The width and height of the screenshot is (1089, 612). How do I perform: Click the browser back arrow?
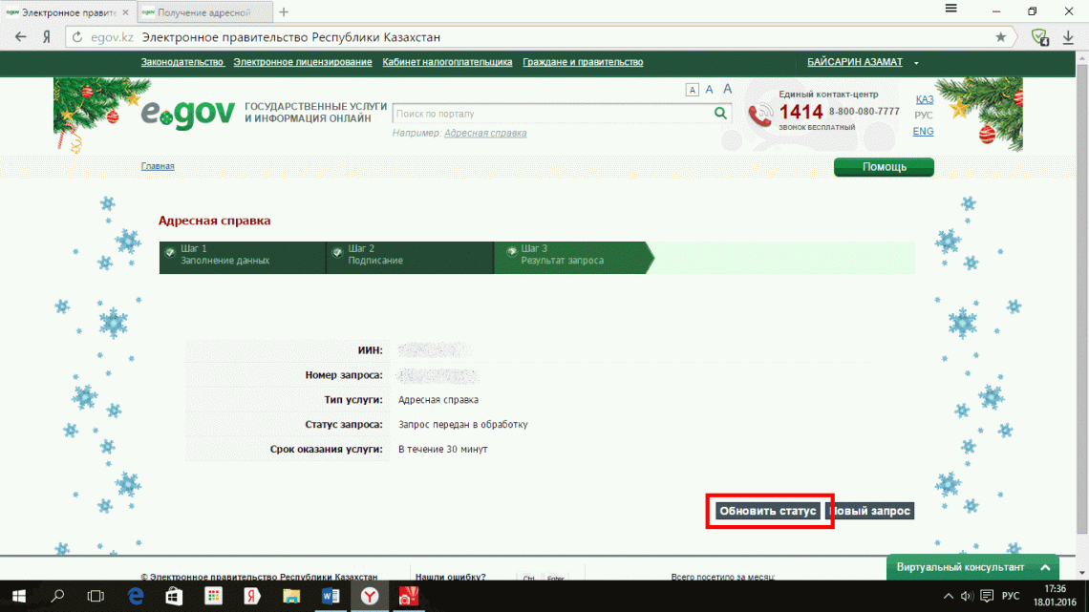point(20,36)
